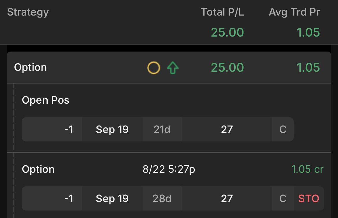This screenshot has height=218, width=338.
Task: Tap the yellow circle icon on Option row
Action: [x=153, y=68]
